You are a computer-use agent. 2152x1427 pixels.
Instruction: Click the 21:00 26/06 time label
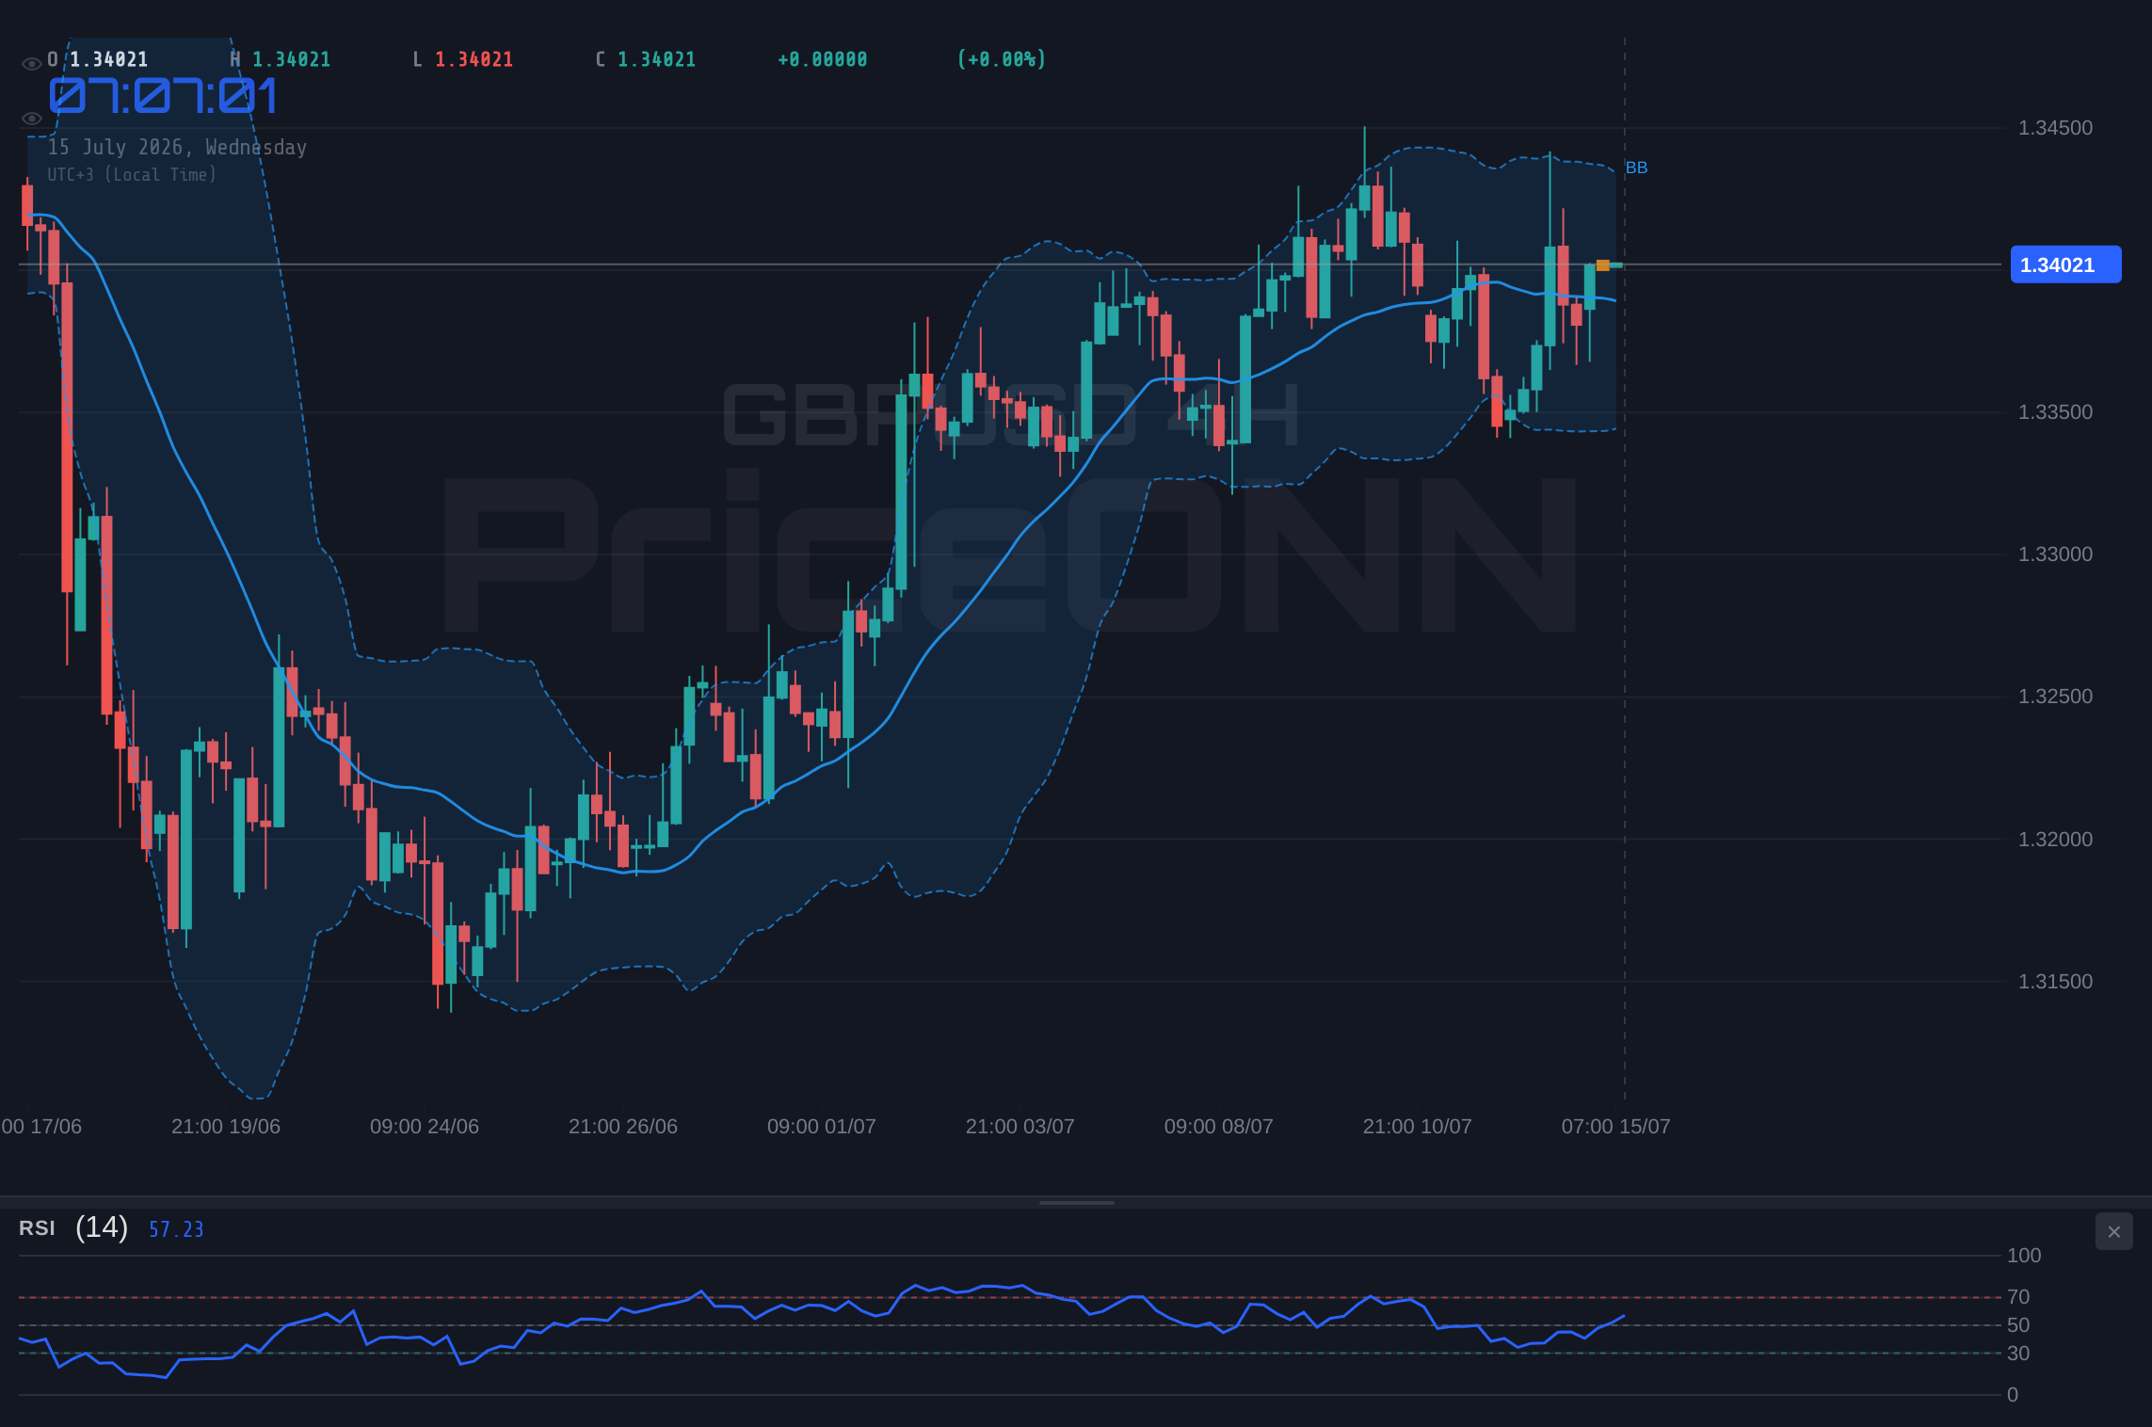coord(623,1127)
